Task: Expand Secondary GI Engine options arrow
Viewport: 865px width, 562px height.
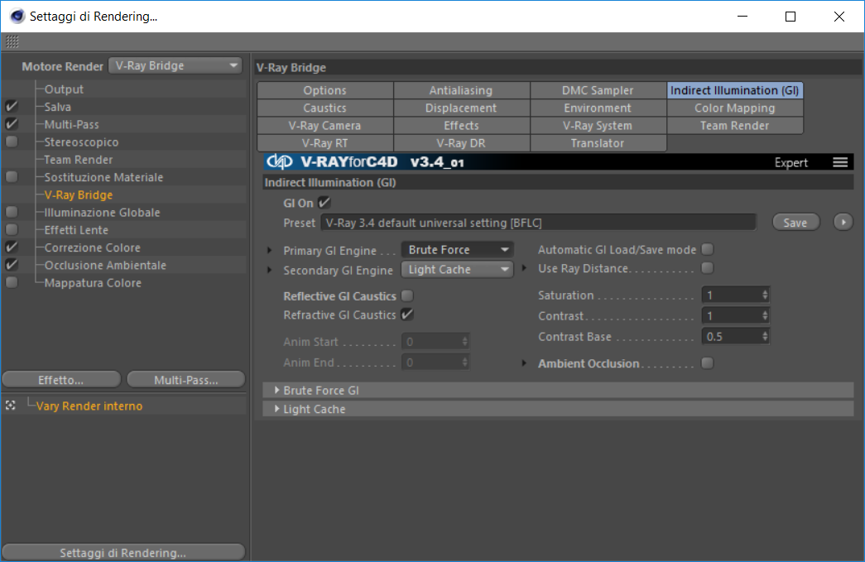Action: coord(270,271)
